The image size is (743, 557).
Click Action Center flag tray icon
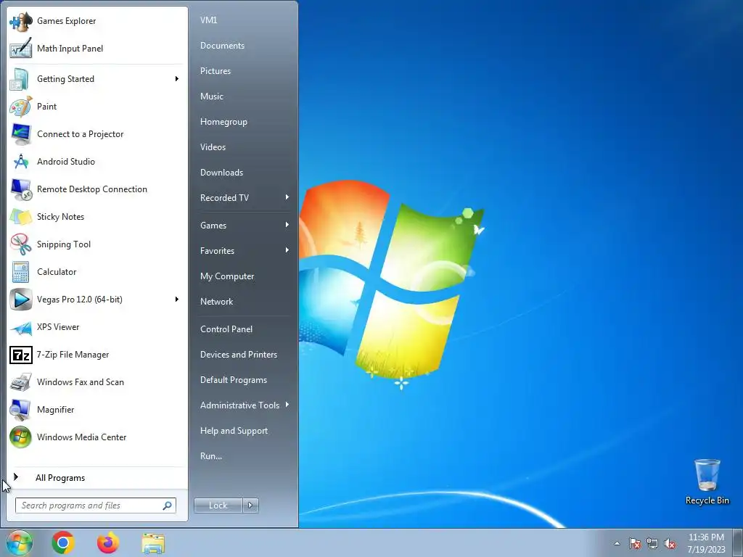point(635,543)
